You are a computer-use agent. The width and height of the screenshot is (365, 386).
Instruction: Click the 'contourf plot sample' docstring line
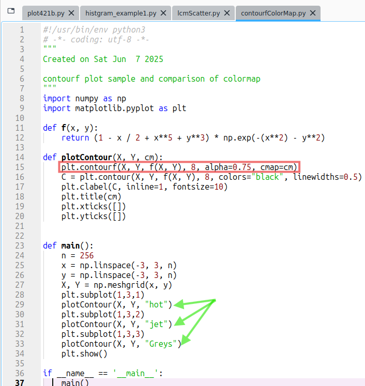[151, 79]
